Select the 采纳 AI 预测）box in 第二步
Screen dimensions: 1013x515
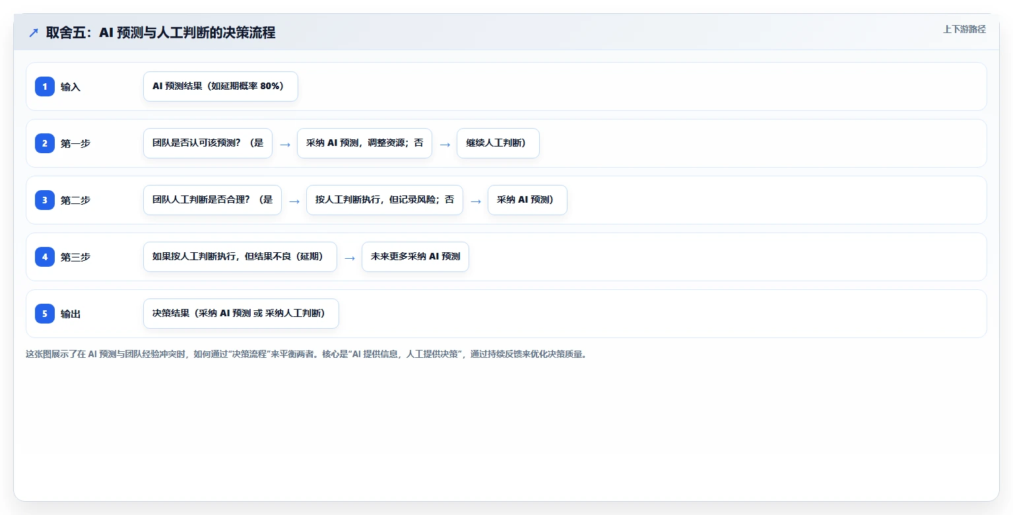pos(527,200)
